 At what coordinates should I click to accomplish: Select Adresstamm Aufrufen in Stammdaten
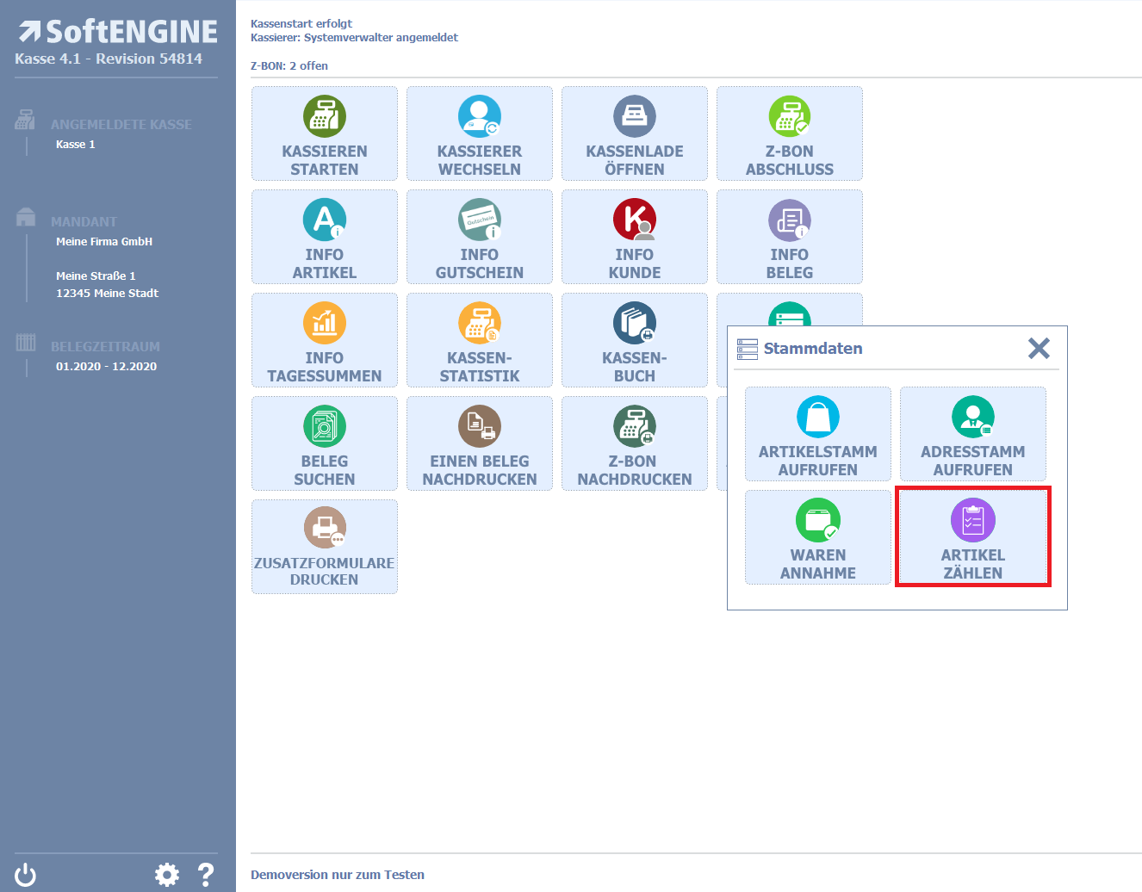click(x=972, y=434)
